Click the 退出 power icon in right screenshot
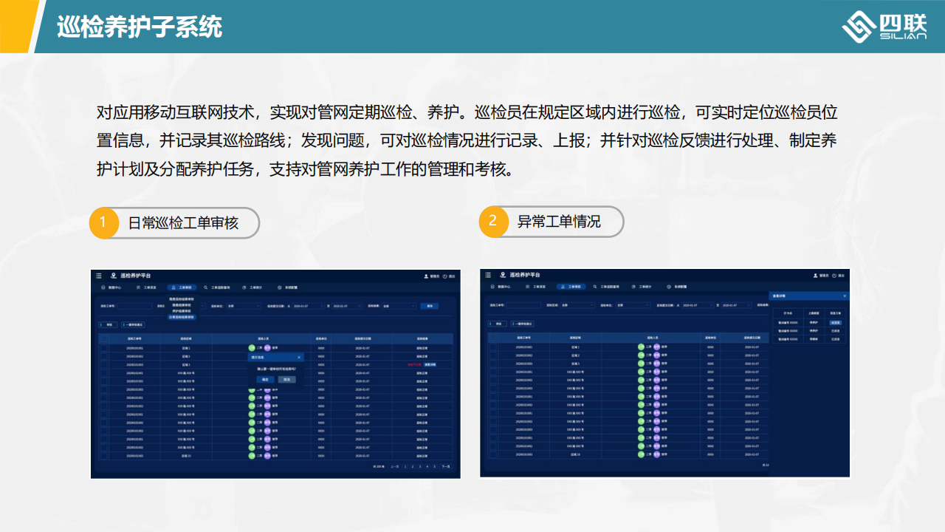945x532 pixels. (x=834, y=276)
